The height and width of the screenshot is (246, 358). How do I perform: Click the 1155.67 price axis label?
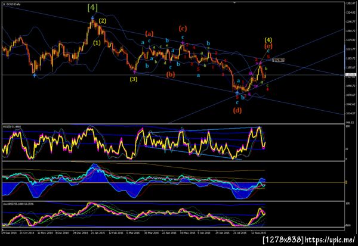click(350, 67)
